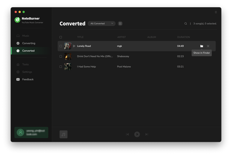Open the user account panel
The width and height of the screenshot is (232, 156).
(31, 133)
